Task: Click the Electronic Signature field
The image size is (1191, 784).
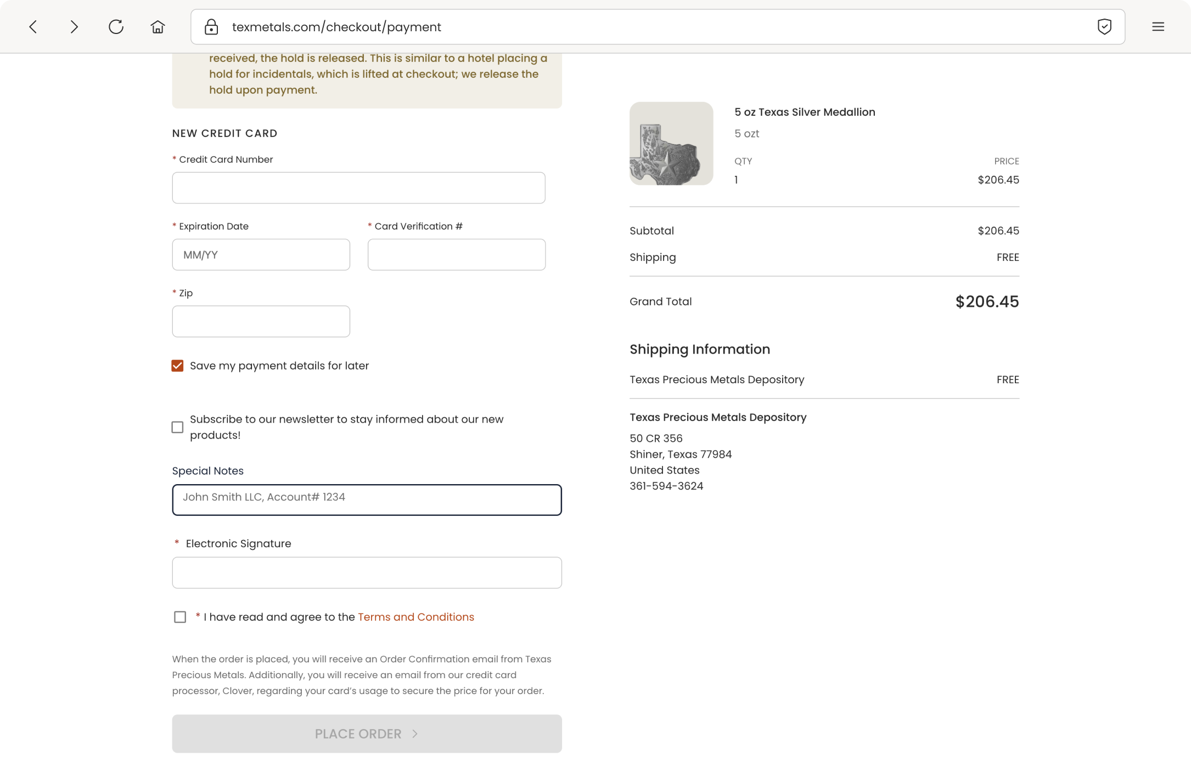Action: [x=367, y=572]
